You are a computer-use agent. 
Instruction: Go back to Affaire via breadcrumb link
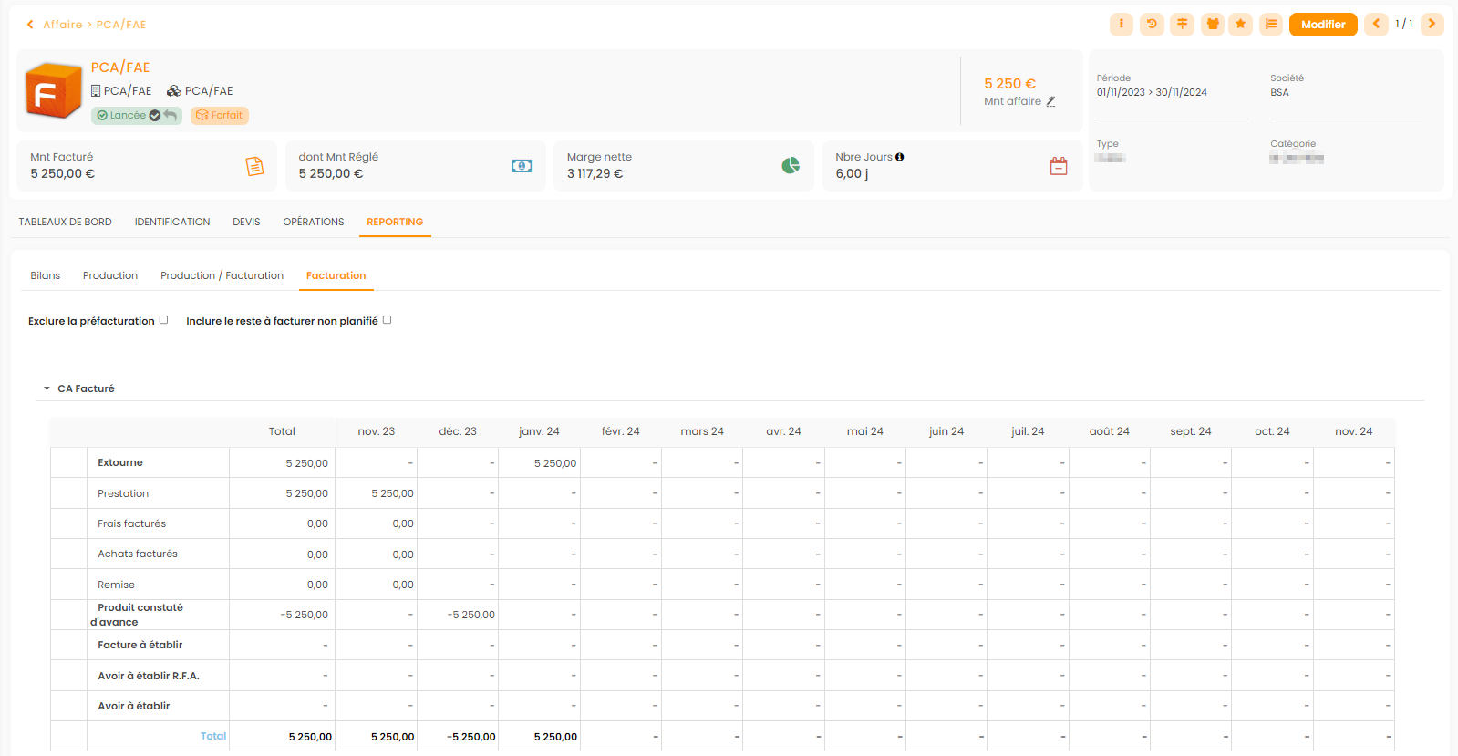[x=62, y=25]
